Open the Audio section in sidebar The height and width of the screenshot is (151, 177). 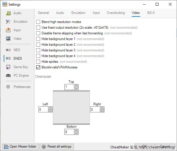pyautogui.click(x=17, y=13)
